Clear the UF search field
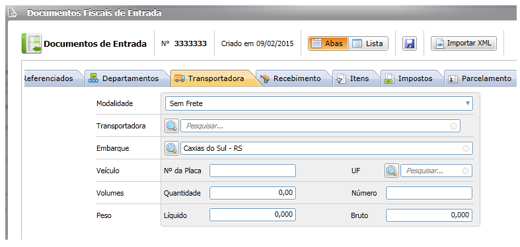The width and height of the screenshot is (520, 247). [465, 171]
